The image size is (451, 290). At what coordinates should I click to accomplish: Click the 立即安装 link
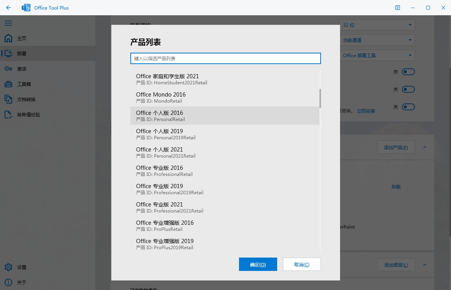(366, 111)
